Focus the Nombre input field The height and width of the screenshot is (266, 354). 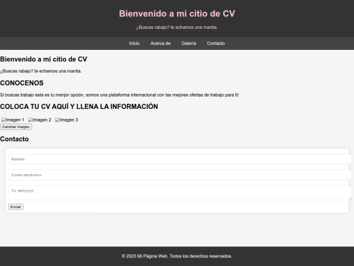coord(180,159)
